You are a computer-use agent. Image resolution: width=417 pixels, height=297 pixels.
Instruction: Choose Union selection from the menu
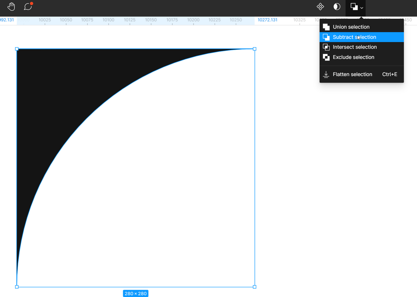pos(351,27)
